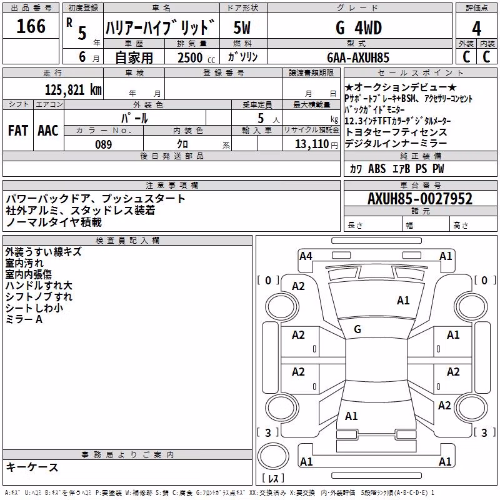Screen dimensions: 500x500
Task: Click the 後日発送部品 header bar
Action: [171, 156]
